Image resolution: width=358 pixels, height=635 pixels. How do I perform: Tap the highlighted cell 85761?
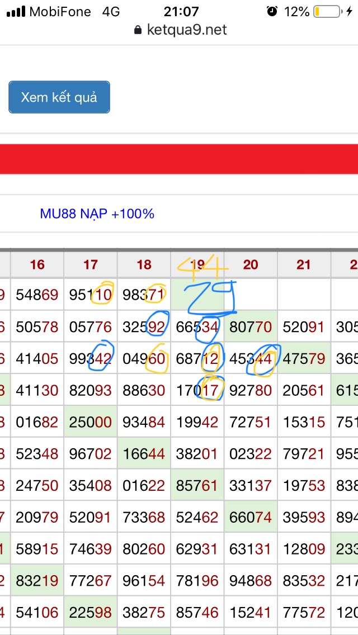(197, 486)
